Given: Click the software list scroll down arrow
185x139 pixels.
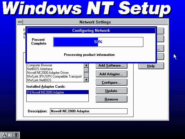Looking at the screenshot, I should point(86,80).
